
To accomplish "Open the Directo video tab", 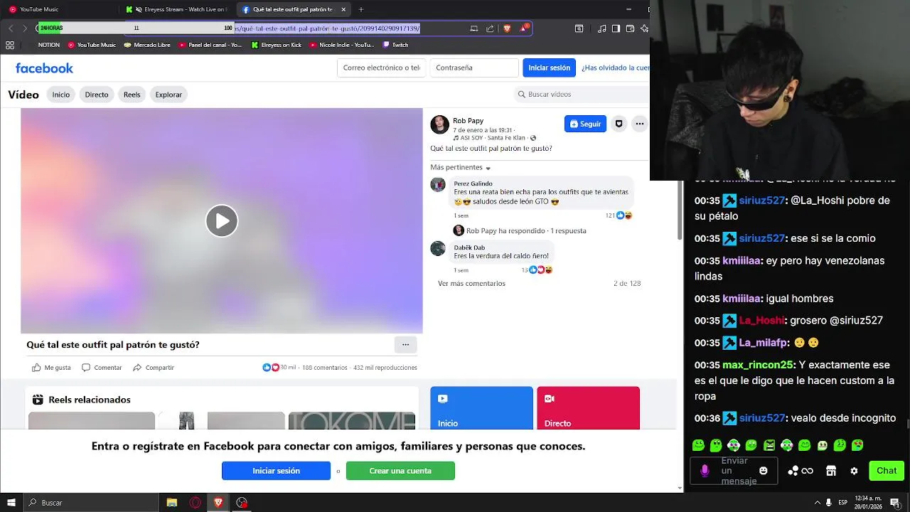I will [x=97, y=95].
